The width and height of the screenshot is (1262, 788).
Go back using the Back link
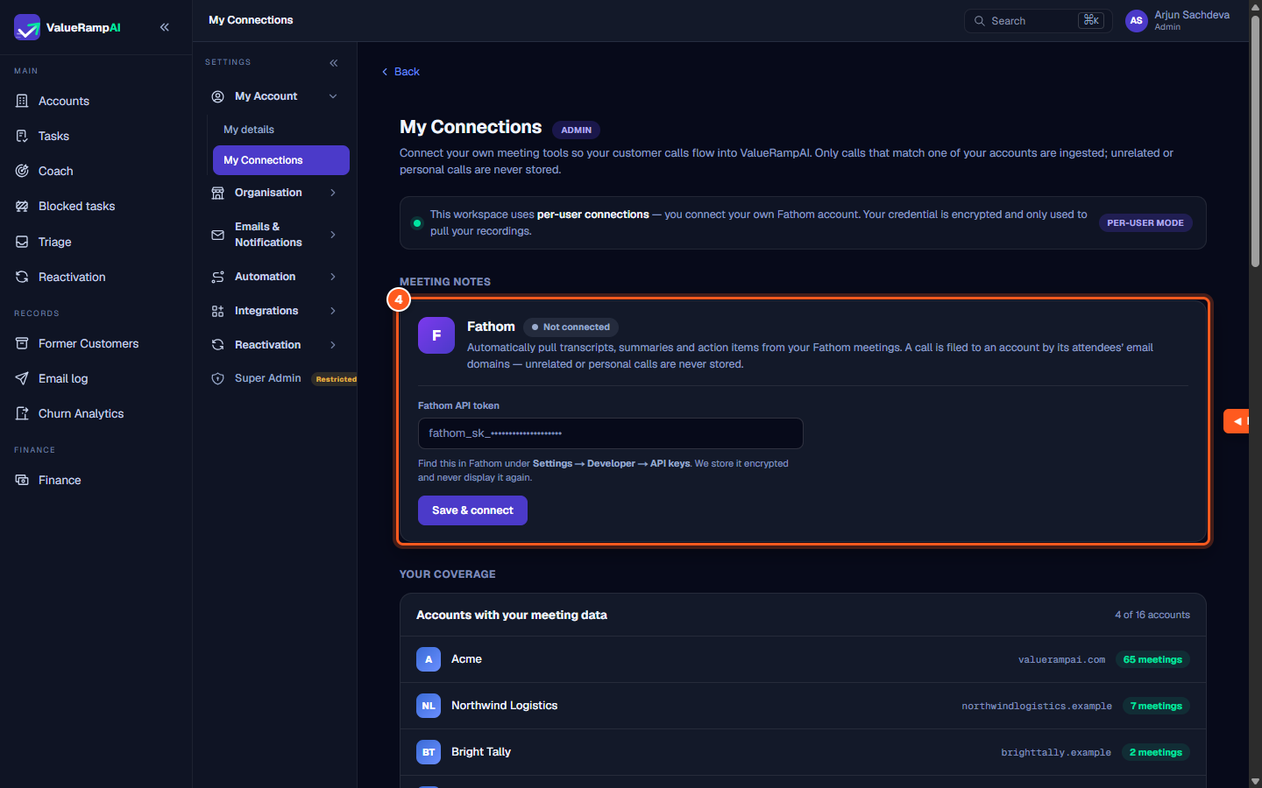point(401,72)
